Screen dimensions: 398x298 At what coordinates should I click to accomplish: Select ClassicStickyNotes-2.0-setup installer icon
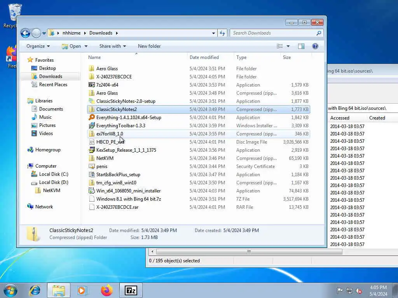pyautogui.click(x=92, y=101)
